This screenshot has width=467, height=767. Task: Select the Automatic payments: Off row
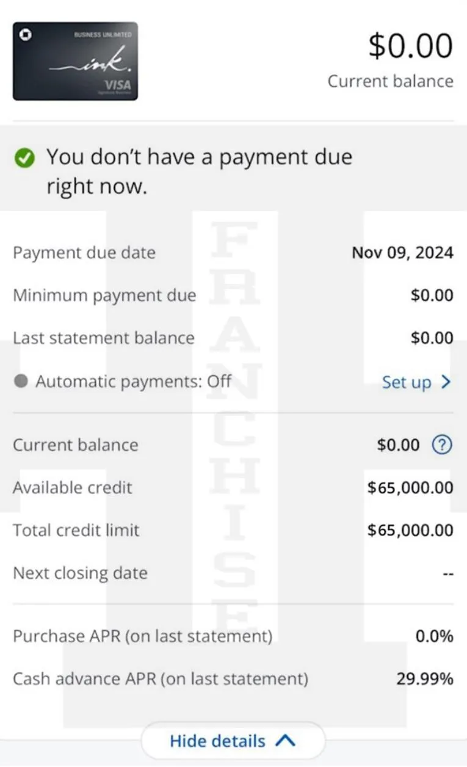coord(233,382)
